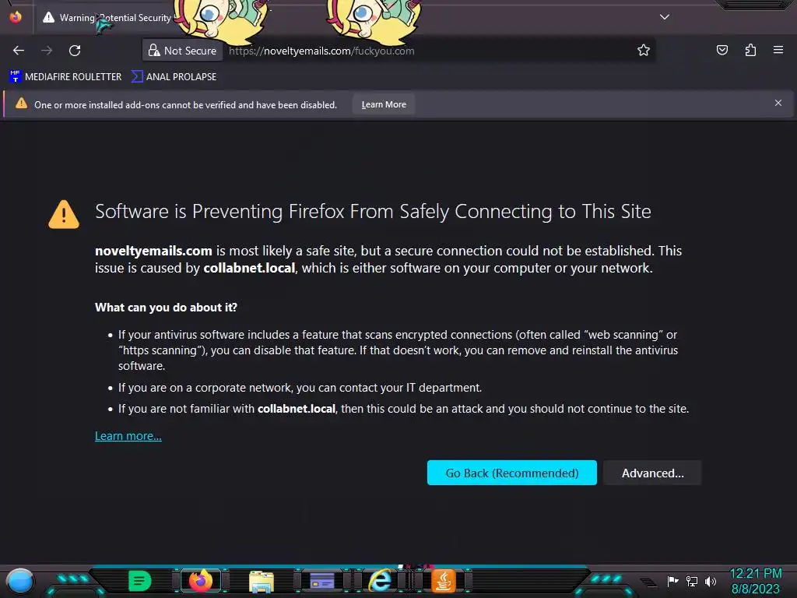Viewport: 797px width, 598px height.
Task: Launch Internet Explorer from taskbar
Action: [380, 581]
